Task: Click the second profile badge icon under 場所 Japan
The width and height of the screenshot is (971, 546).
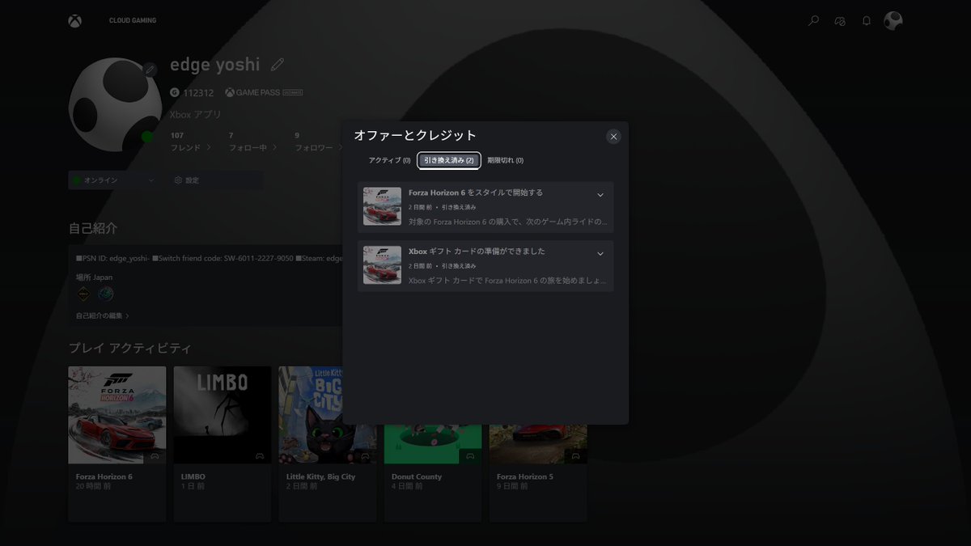Action: [x=105, y=294]
